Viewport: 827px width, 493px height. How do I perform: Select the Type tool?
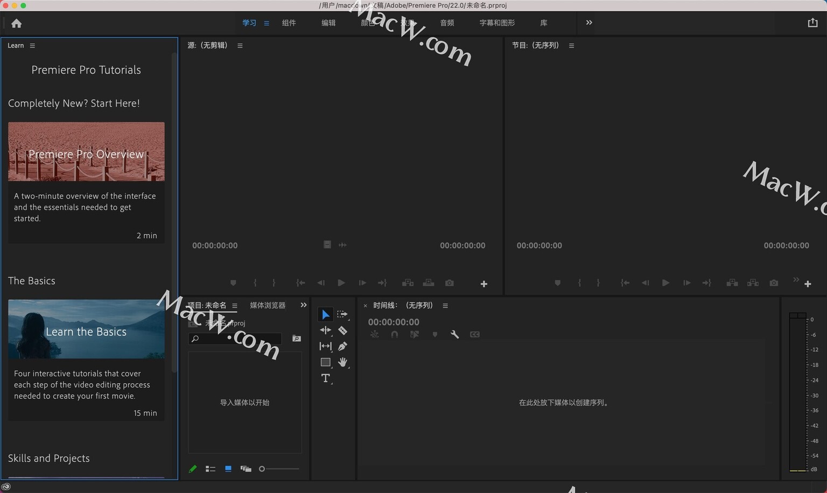coord(325,378)
